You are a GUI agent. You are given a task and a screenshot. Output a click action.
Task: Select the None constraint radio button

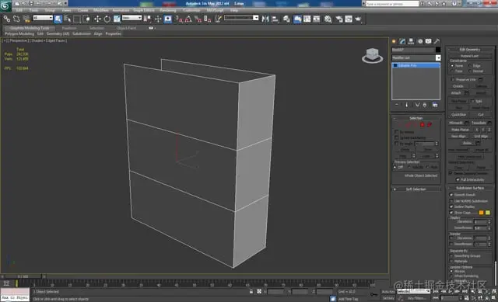(x=452, y=65)
